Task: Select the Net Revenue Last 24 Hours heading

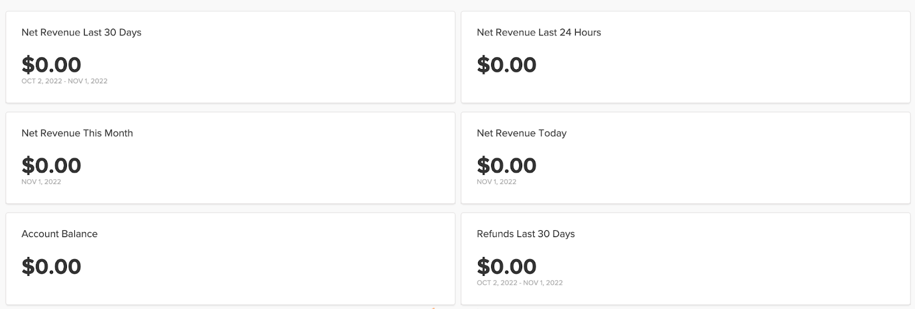Action: click(x=539, y=33)
